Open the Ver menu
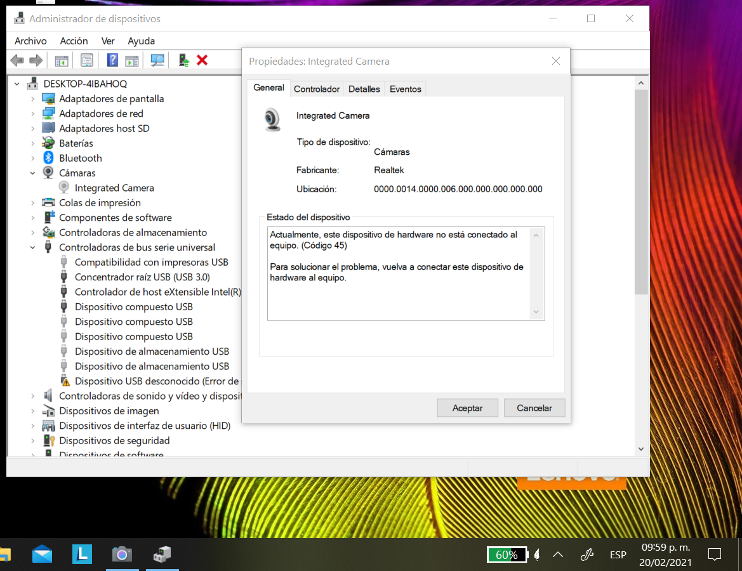This screenshot has height=571, width=742. [108, 41]
